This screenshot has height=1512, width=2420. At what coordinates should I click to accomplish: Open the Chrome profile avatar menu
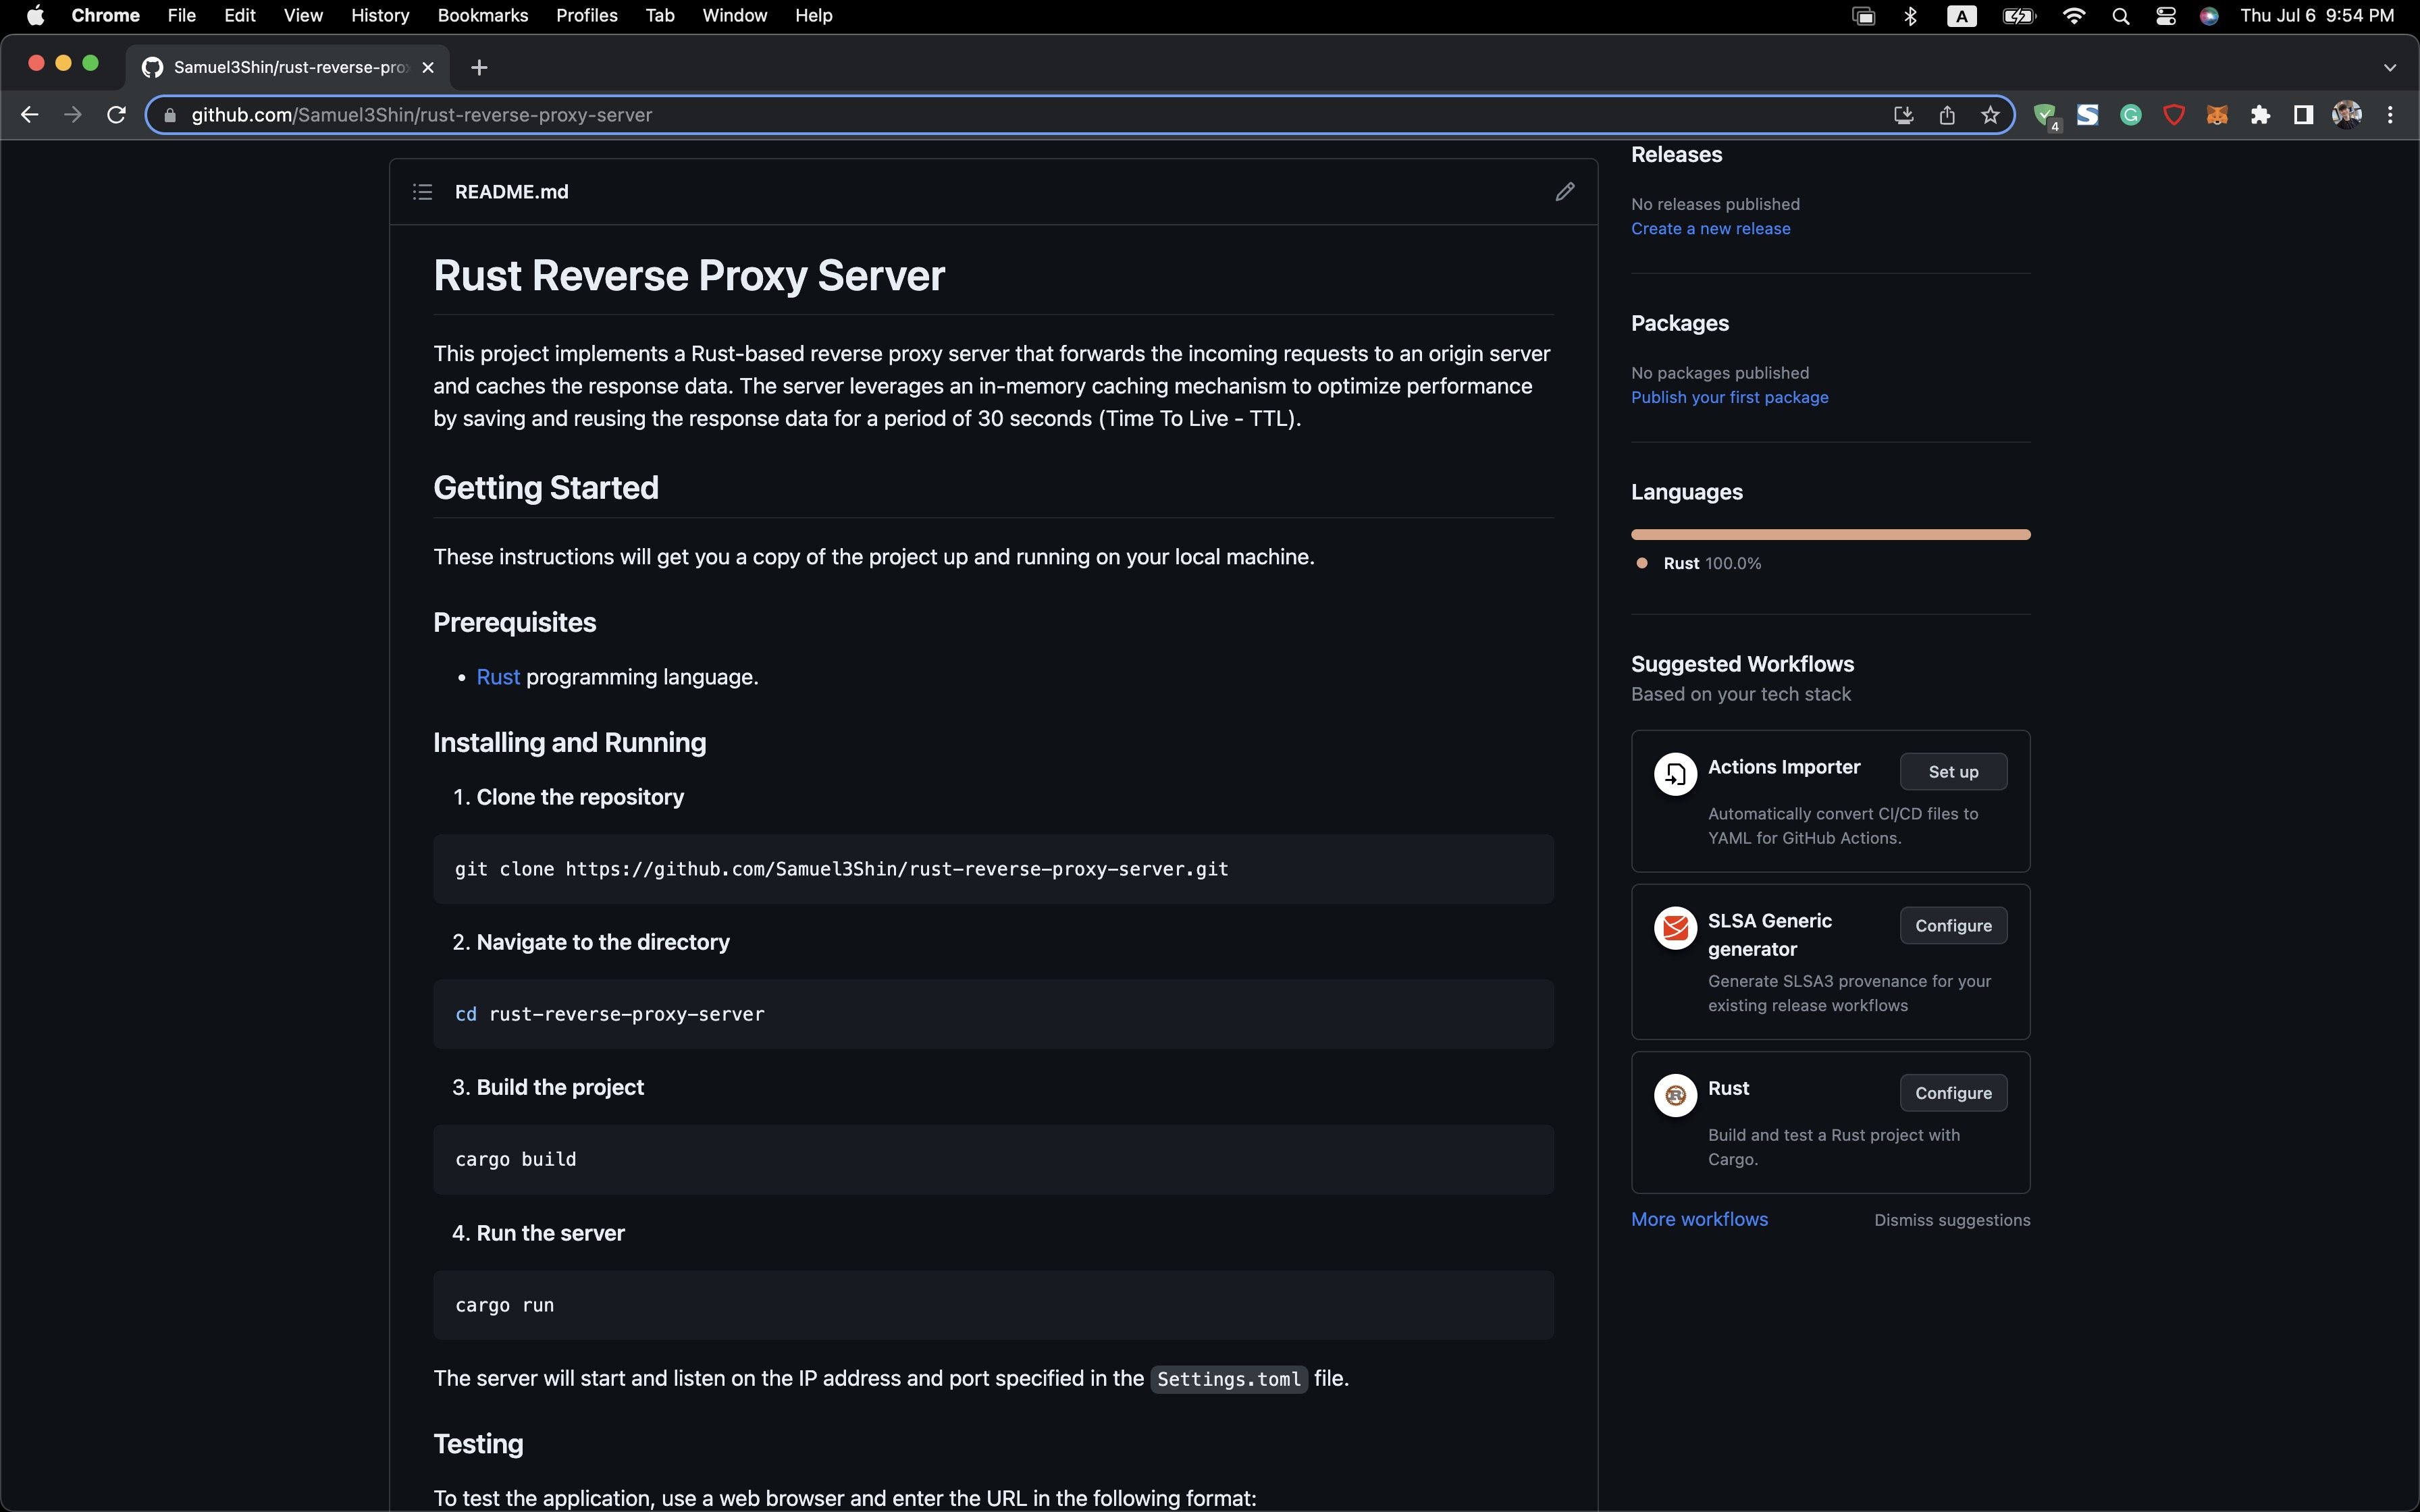pos(2347,115)
